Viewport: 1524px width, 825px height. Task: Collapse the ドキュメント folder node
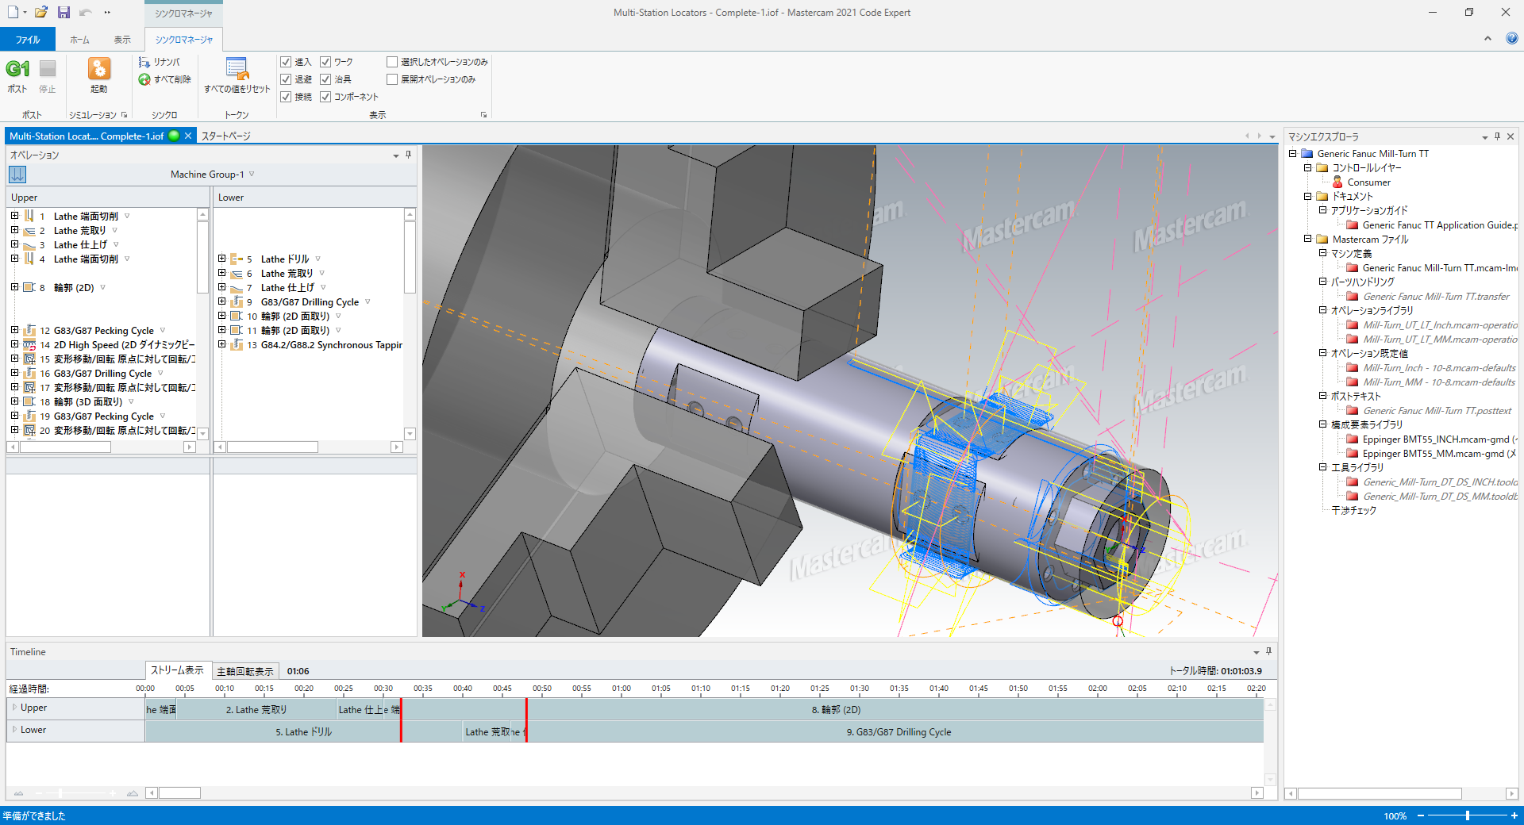point(1307,197)
